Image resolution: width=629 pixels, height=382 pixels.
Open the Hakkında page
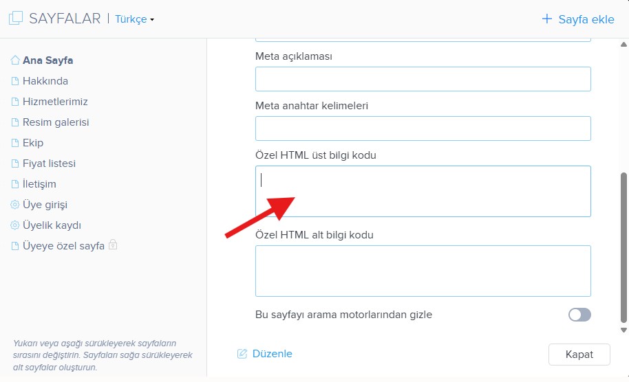click(45, 81)
